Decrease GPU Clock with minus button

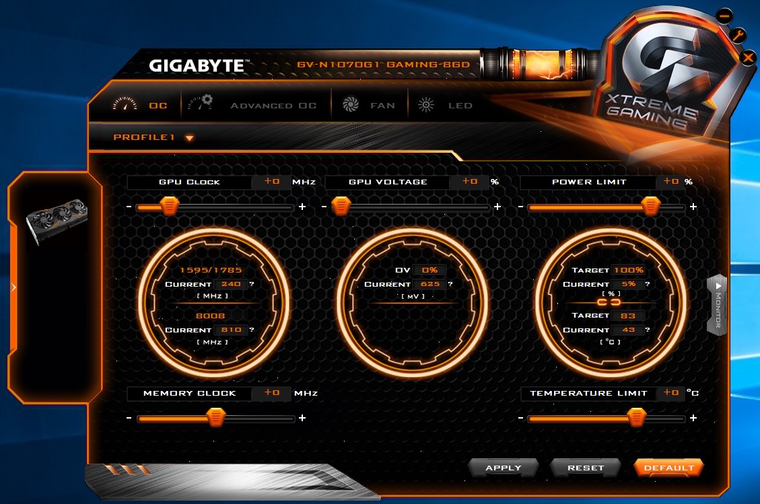[129, 207]
